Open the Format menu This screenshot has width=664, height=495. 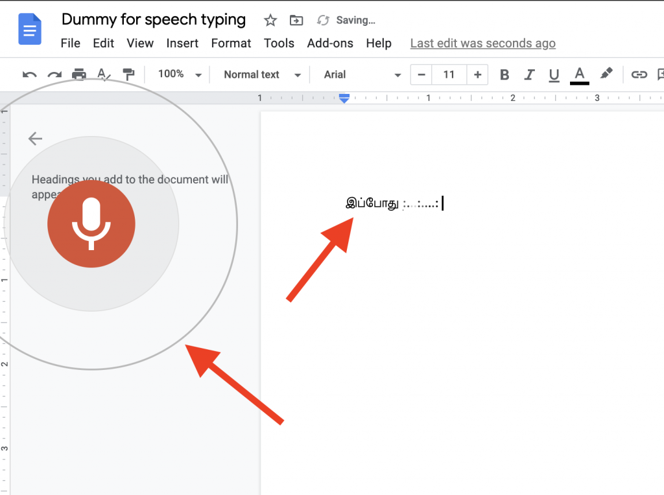click(231, 43)
